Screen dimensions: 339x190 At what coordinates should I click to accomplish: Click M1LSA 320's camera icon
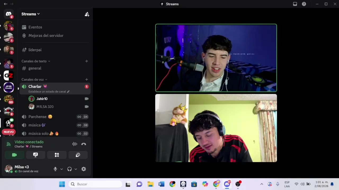click(x=86, y=107)
